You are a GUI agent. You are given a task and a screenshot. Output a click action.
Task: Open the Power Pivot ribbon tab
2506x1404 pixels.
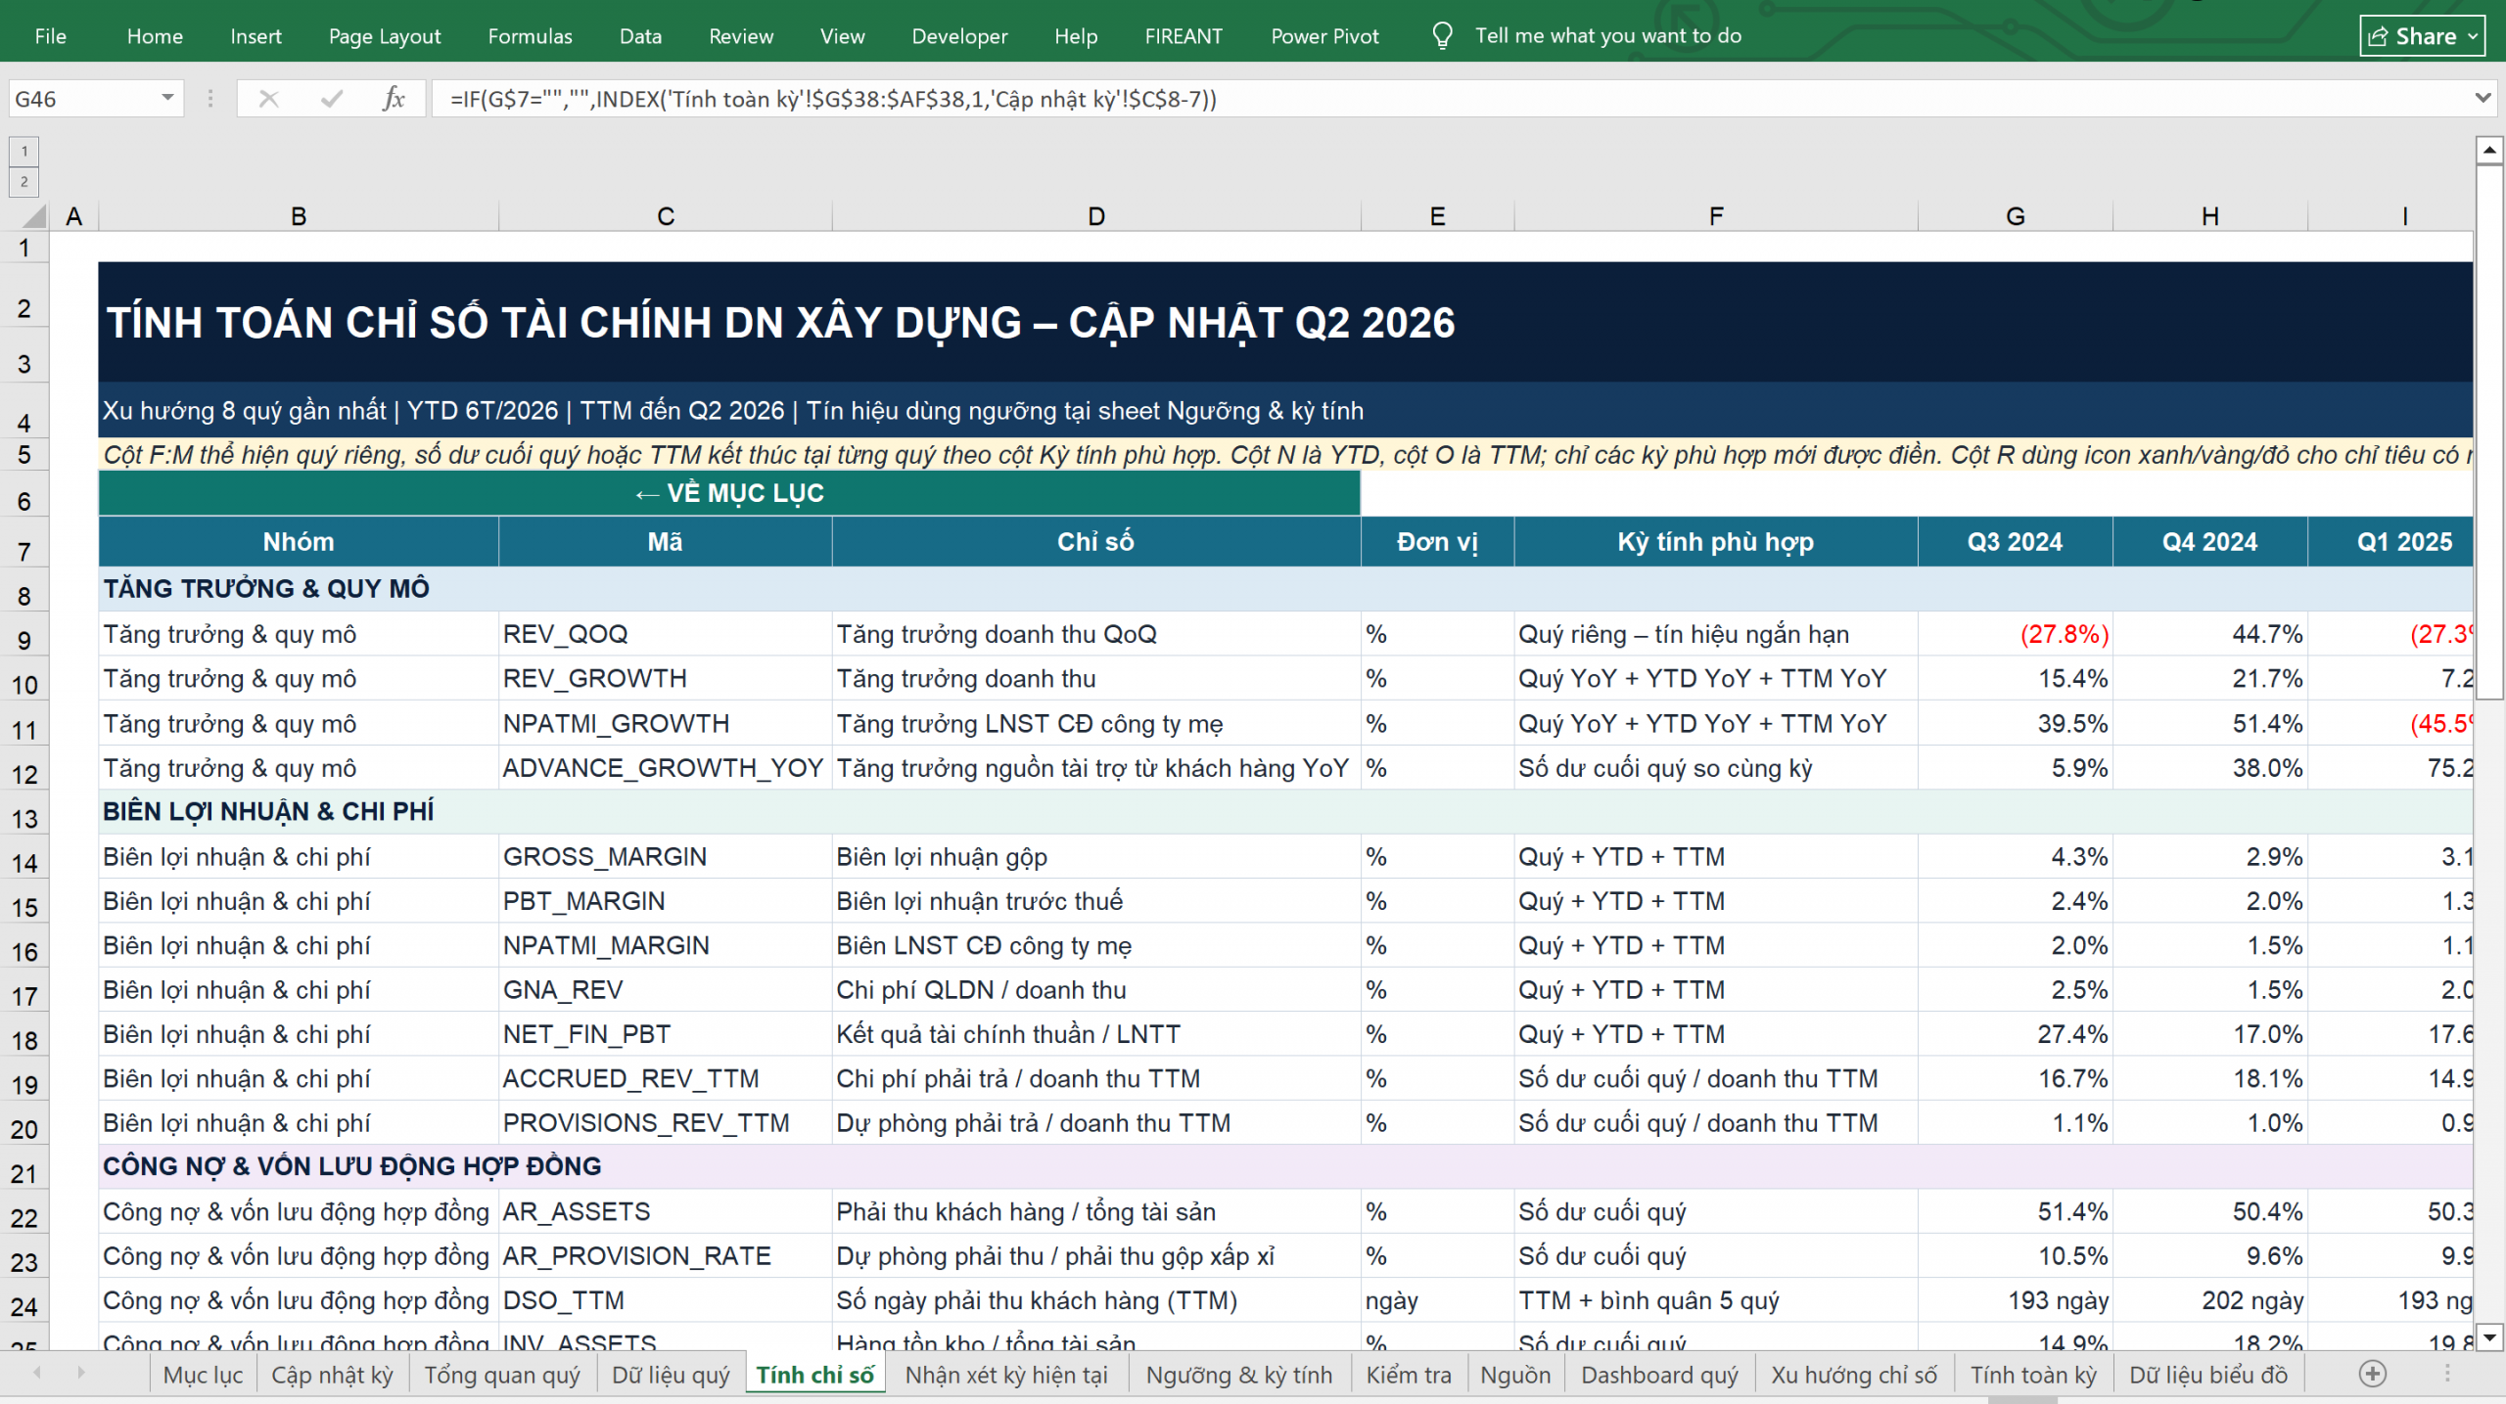click(1324, 36)
